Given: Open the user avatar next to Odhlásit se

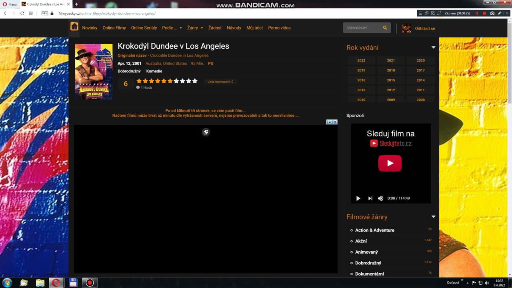Looking at the screenshot, I should [x=406, y=28].
